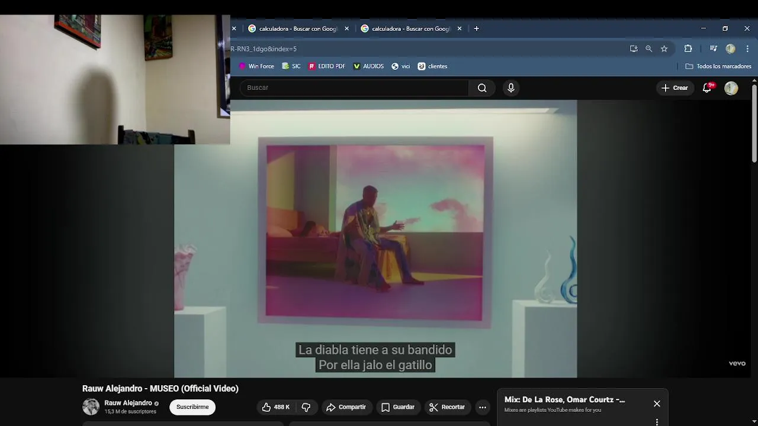Open Chrome profile avatar in toolbar
This screenshot has width=758, height=426.
(x=731, y=49)
